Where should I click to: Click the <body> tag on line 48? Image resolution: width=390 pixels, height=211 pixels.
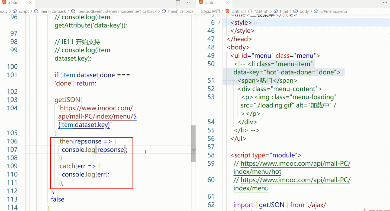tap(238, 47)
